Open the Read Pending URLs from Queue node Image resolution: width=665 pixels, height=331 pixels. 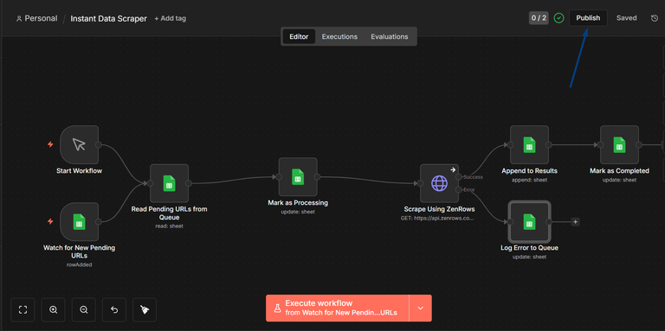tap(169, 183)
